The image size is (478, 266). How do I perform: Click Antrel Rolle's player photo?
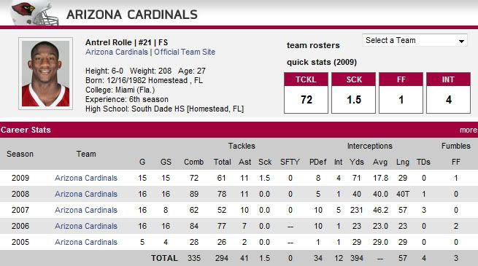coord(46,74)
